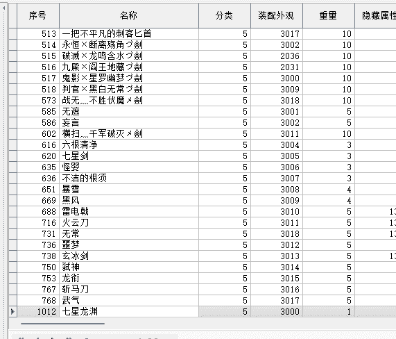396x339 pixels.
Task: Select name cell 九殿×阎王地藏づ劍
Action: 129,67
